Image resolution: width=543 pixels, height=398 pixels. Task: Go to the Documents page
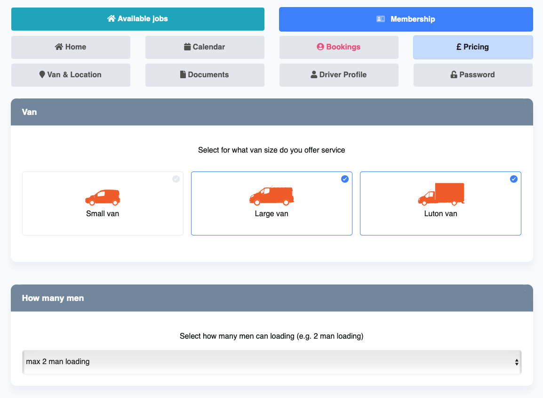(205, 75)
